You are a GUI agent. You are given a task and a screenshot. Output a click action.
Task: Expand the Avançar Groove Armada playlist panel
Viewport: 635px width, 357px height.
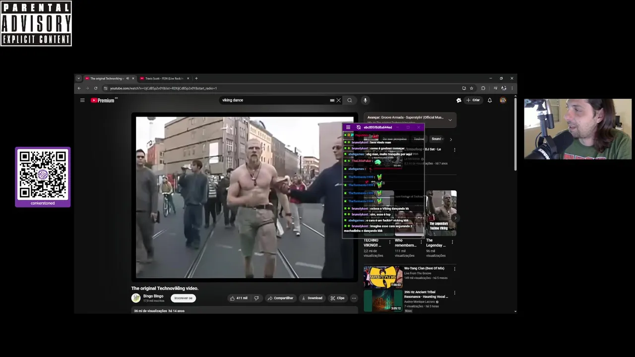450,119
